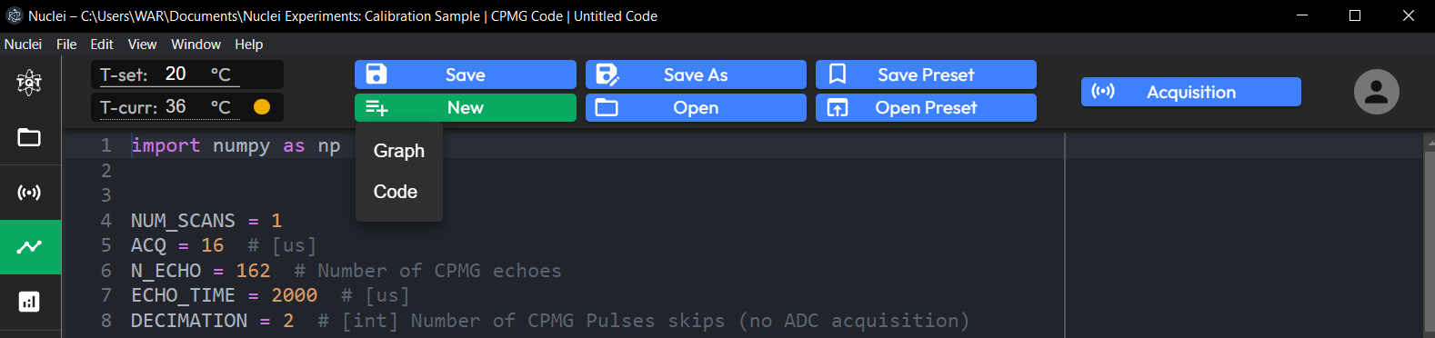Start the Acquisition button

(x=1191, y=92)
